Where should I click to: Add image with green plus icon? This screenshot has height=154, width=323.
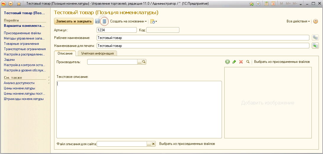pos(228,62)
